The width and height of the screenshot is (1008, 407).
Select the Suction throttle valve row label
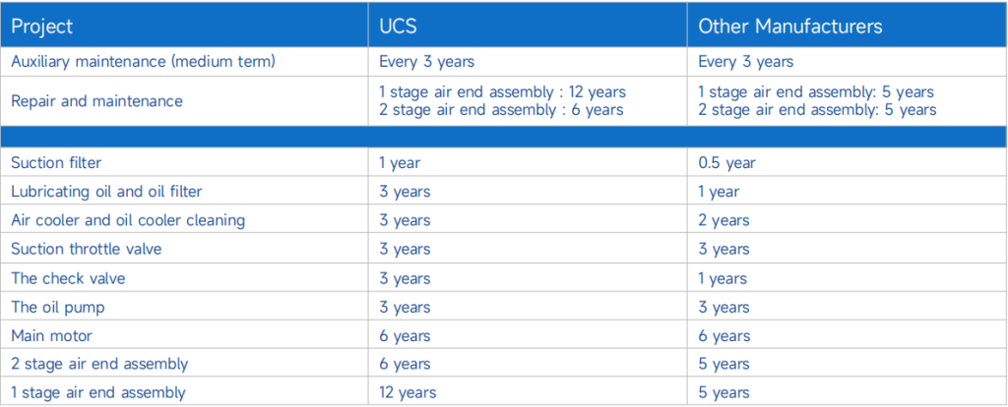86,249
